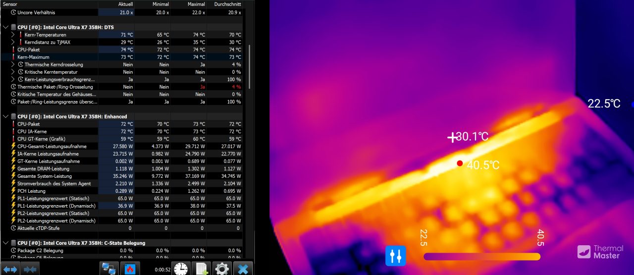The image size is (634, 275).
Task: Close the sensor window with blue X icon
Action: point(243,269)
